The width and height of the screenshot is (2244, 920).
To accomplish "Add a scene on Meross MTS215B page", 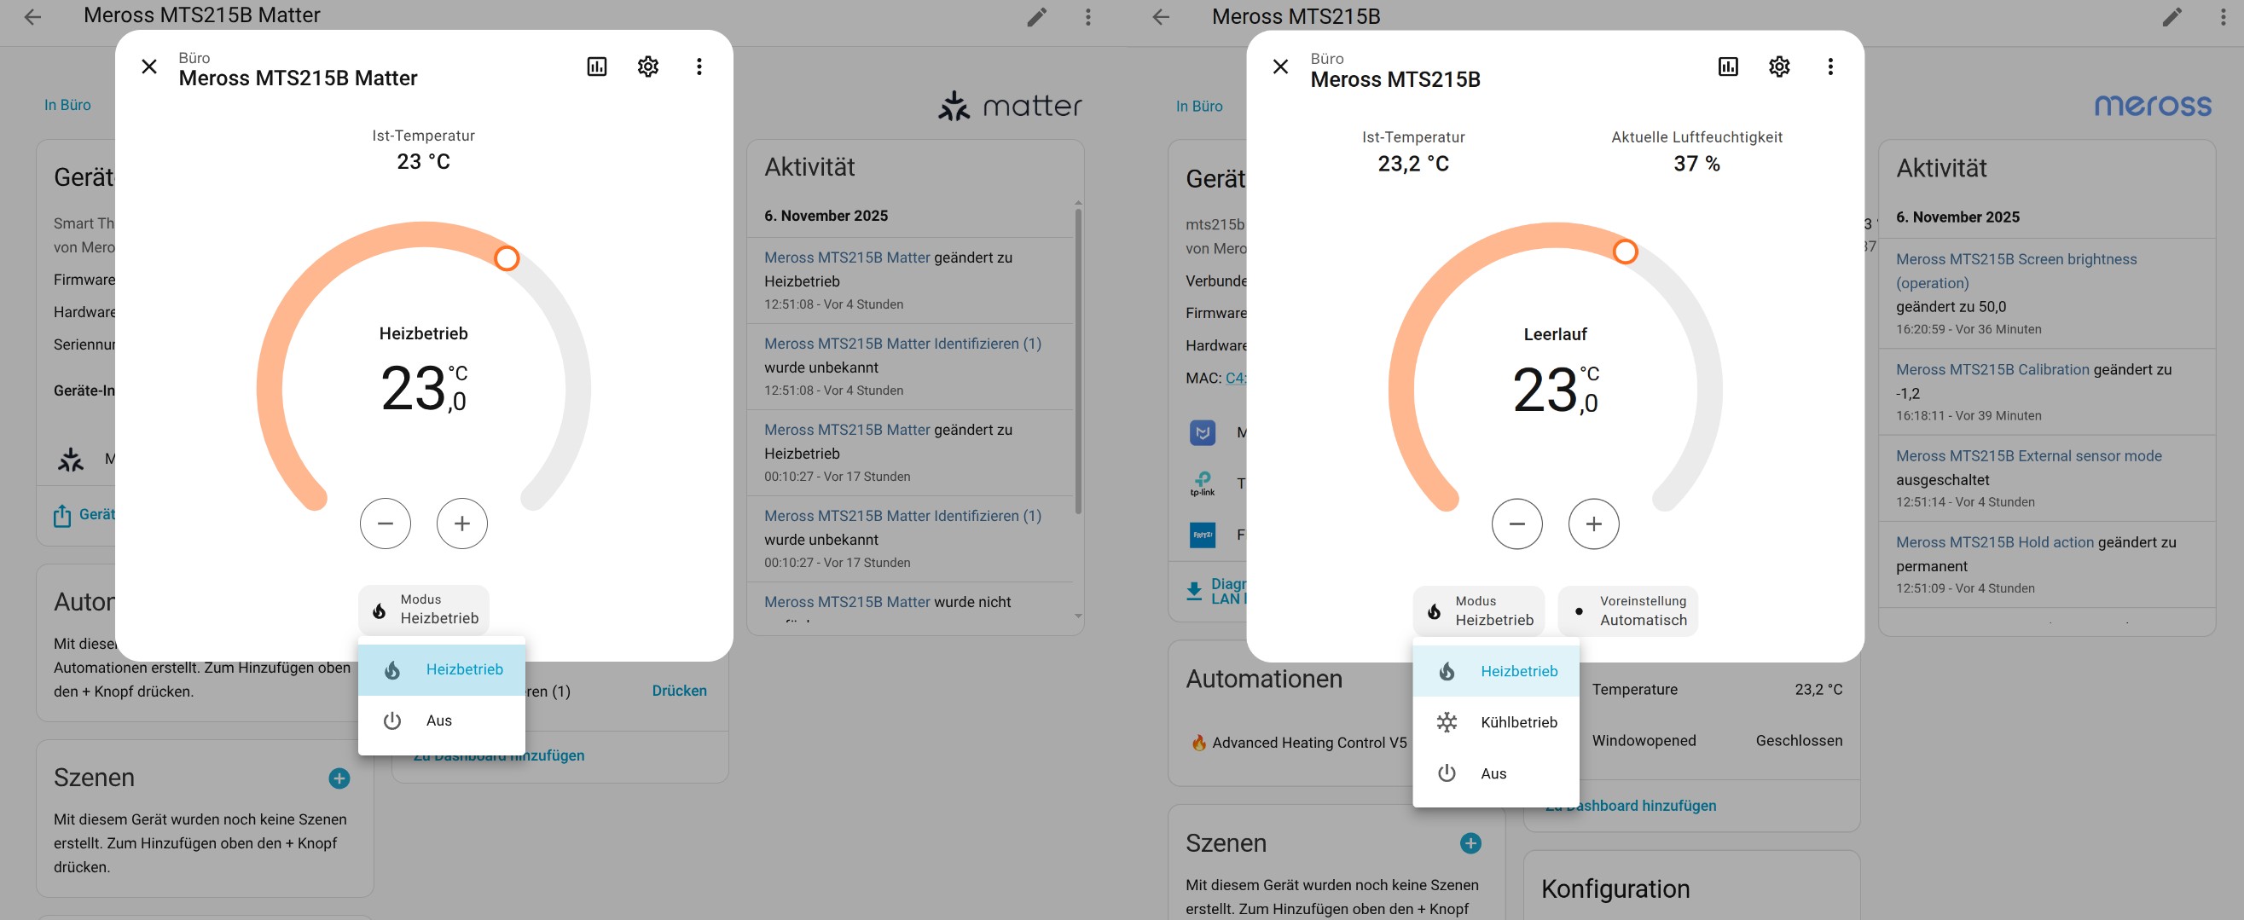I will (x=1470, y=843).
